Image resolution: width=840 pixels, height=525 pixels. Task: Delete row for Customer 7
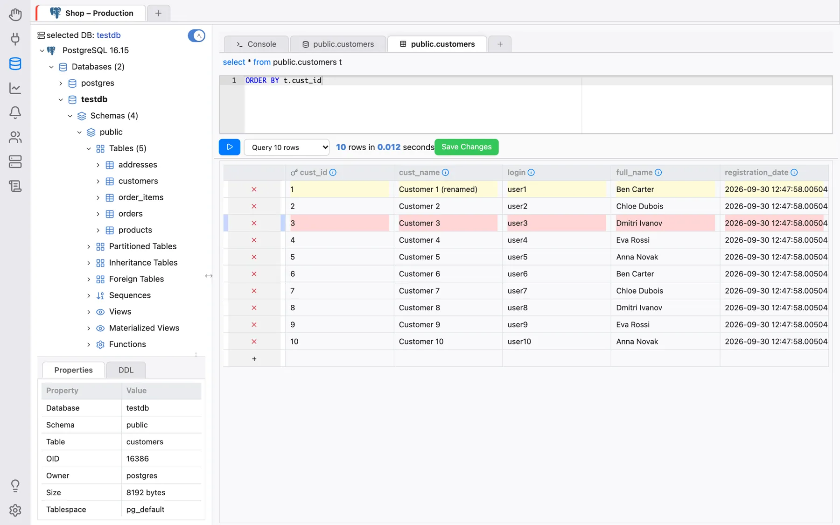pos(254,291)
